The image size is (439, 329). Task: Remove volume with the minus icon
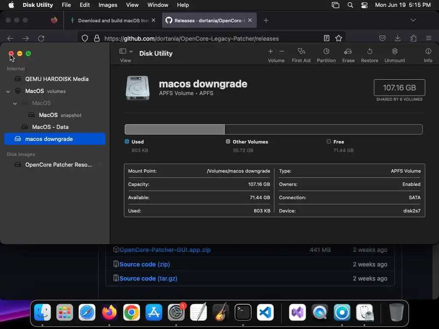tap(282, 51)
